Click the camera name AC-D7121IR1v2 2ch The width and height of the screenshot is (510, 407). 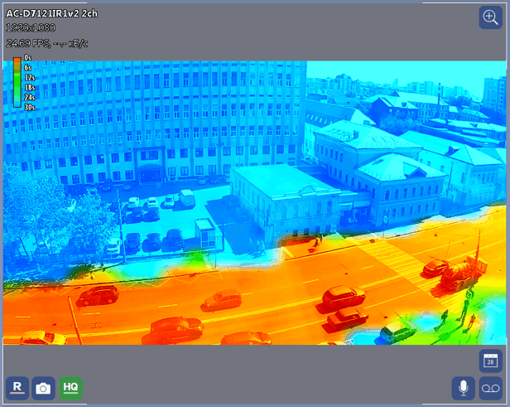point(51,14)
